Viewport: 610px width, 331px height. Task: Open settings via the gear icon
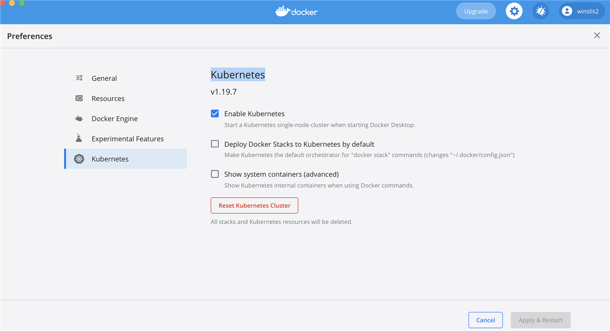click(514, 11)
